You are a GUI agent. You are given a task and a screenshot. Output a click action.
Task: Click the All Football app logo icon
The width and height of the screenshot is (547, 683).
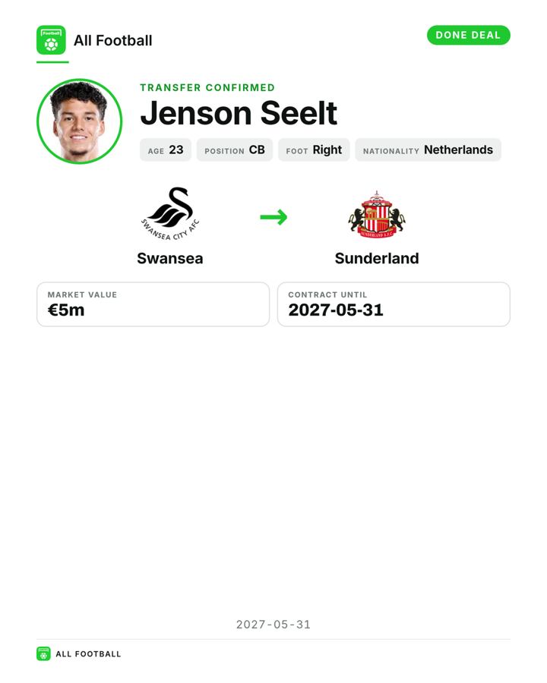pyautogui.click(x=51, y=40)
